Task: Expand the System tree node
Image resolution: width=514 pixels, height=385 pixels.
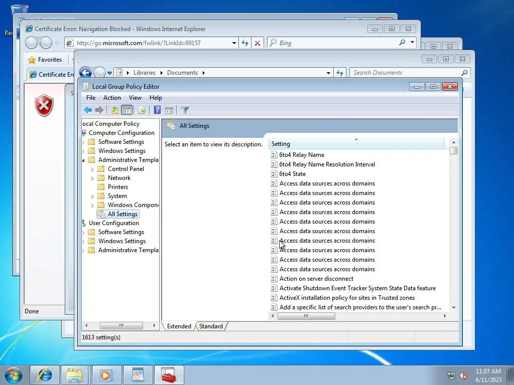Action: (92, 197)
